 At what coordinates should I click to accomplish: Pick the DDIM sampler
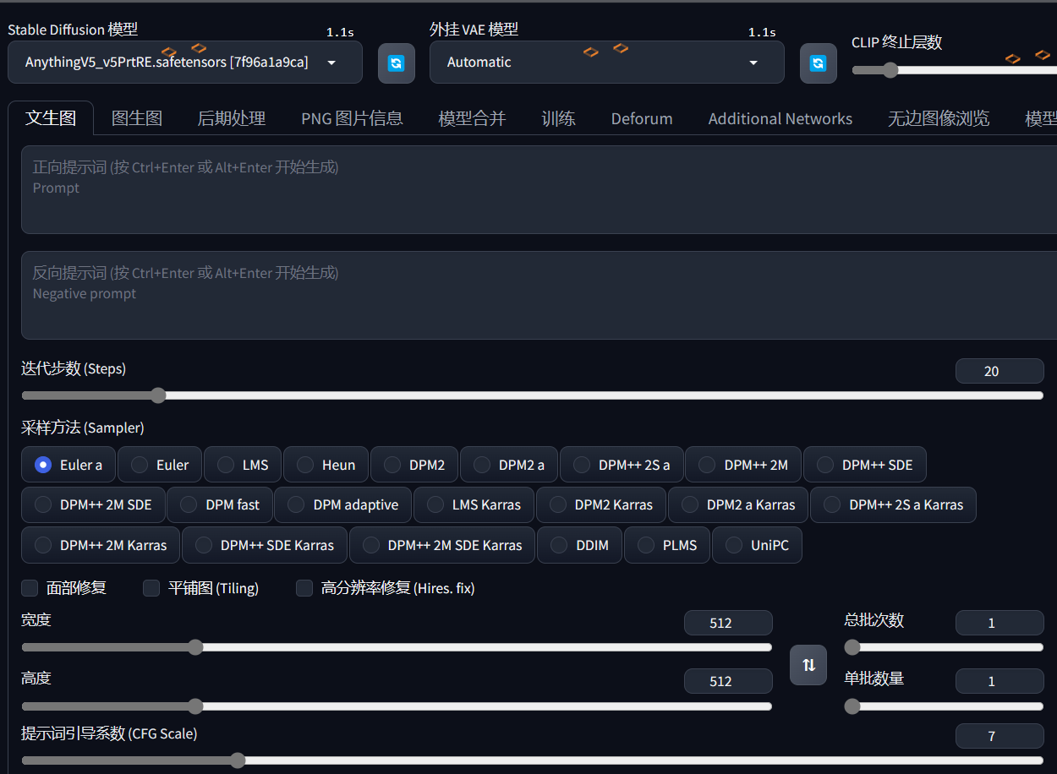580,545
